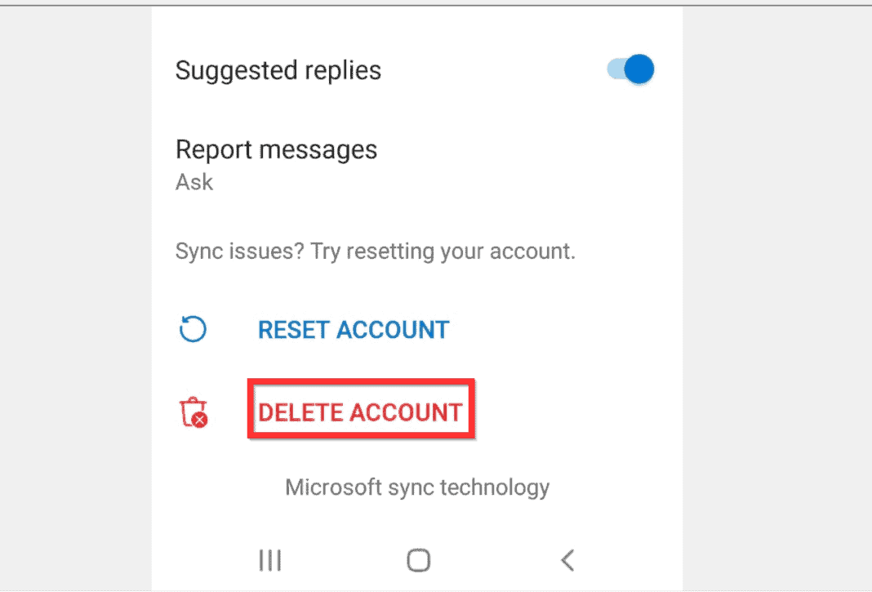Tap DELETE ACCOUNT inside the red box

click(361, 412)
